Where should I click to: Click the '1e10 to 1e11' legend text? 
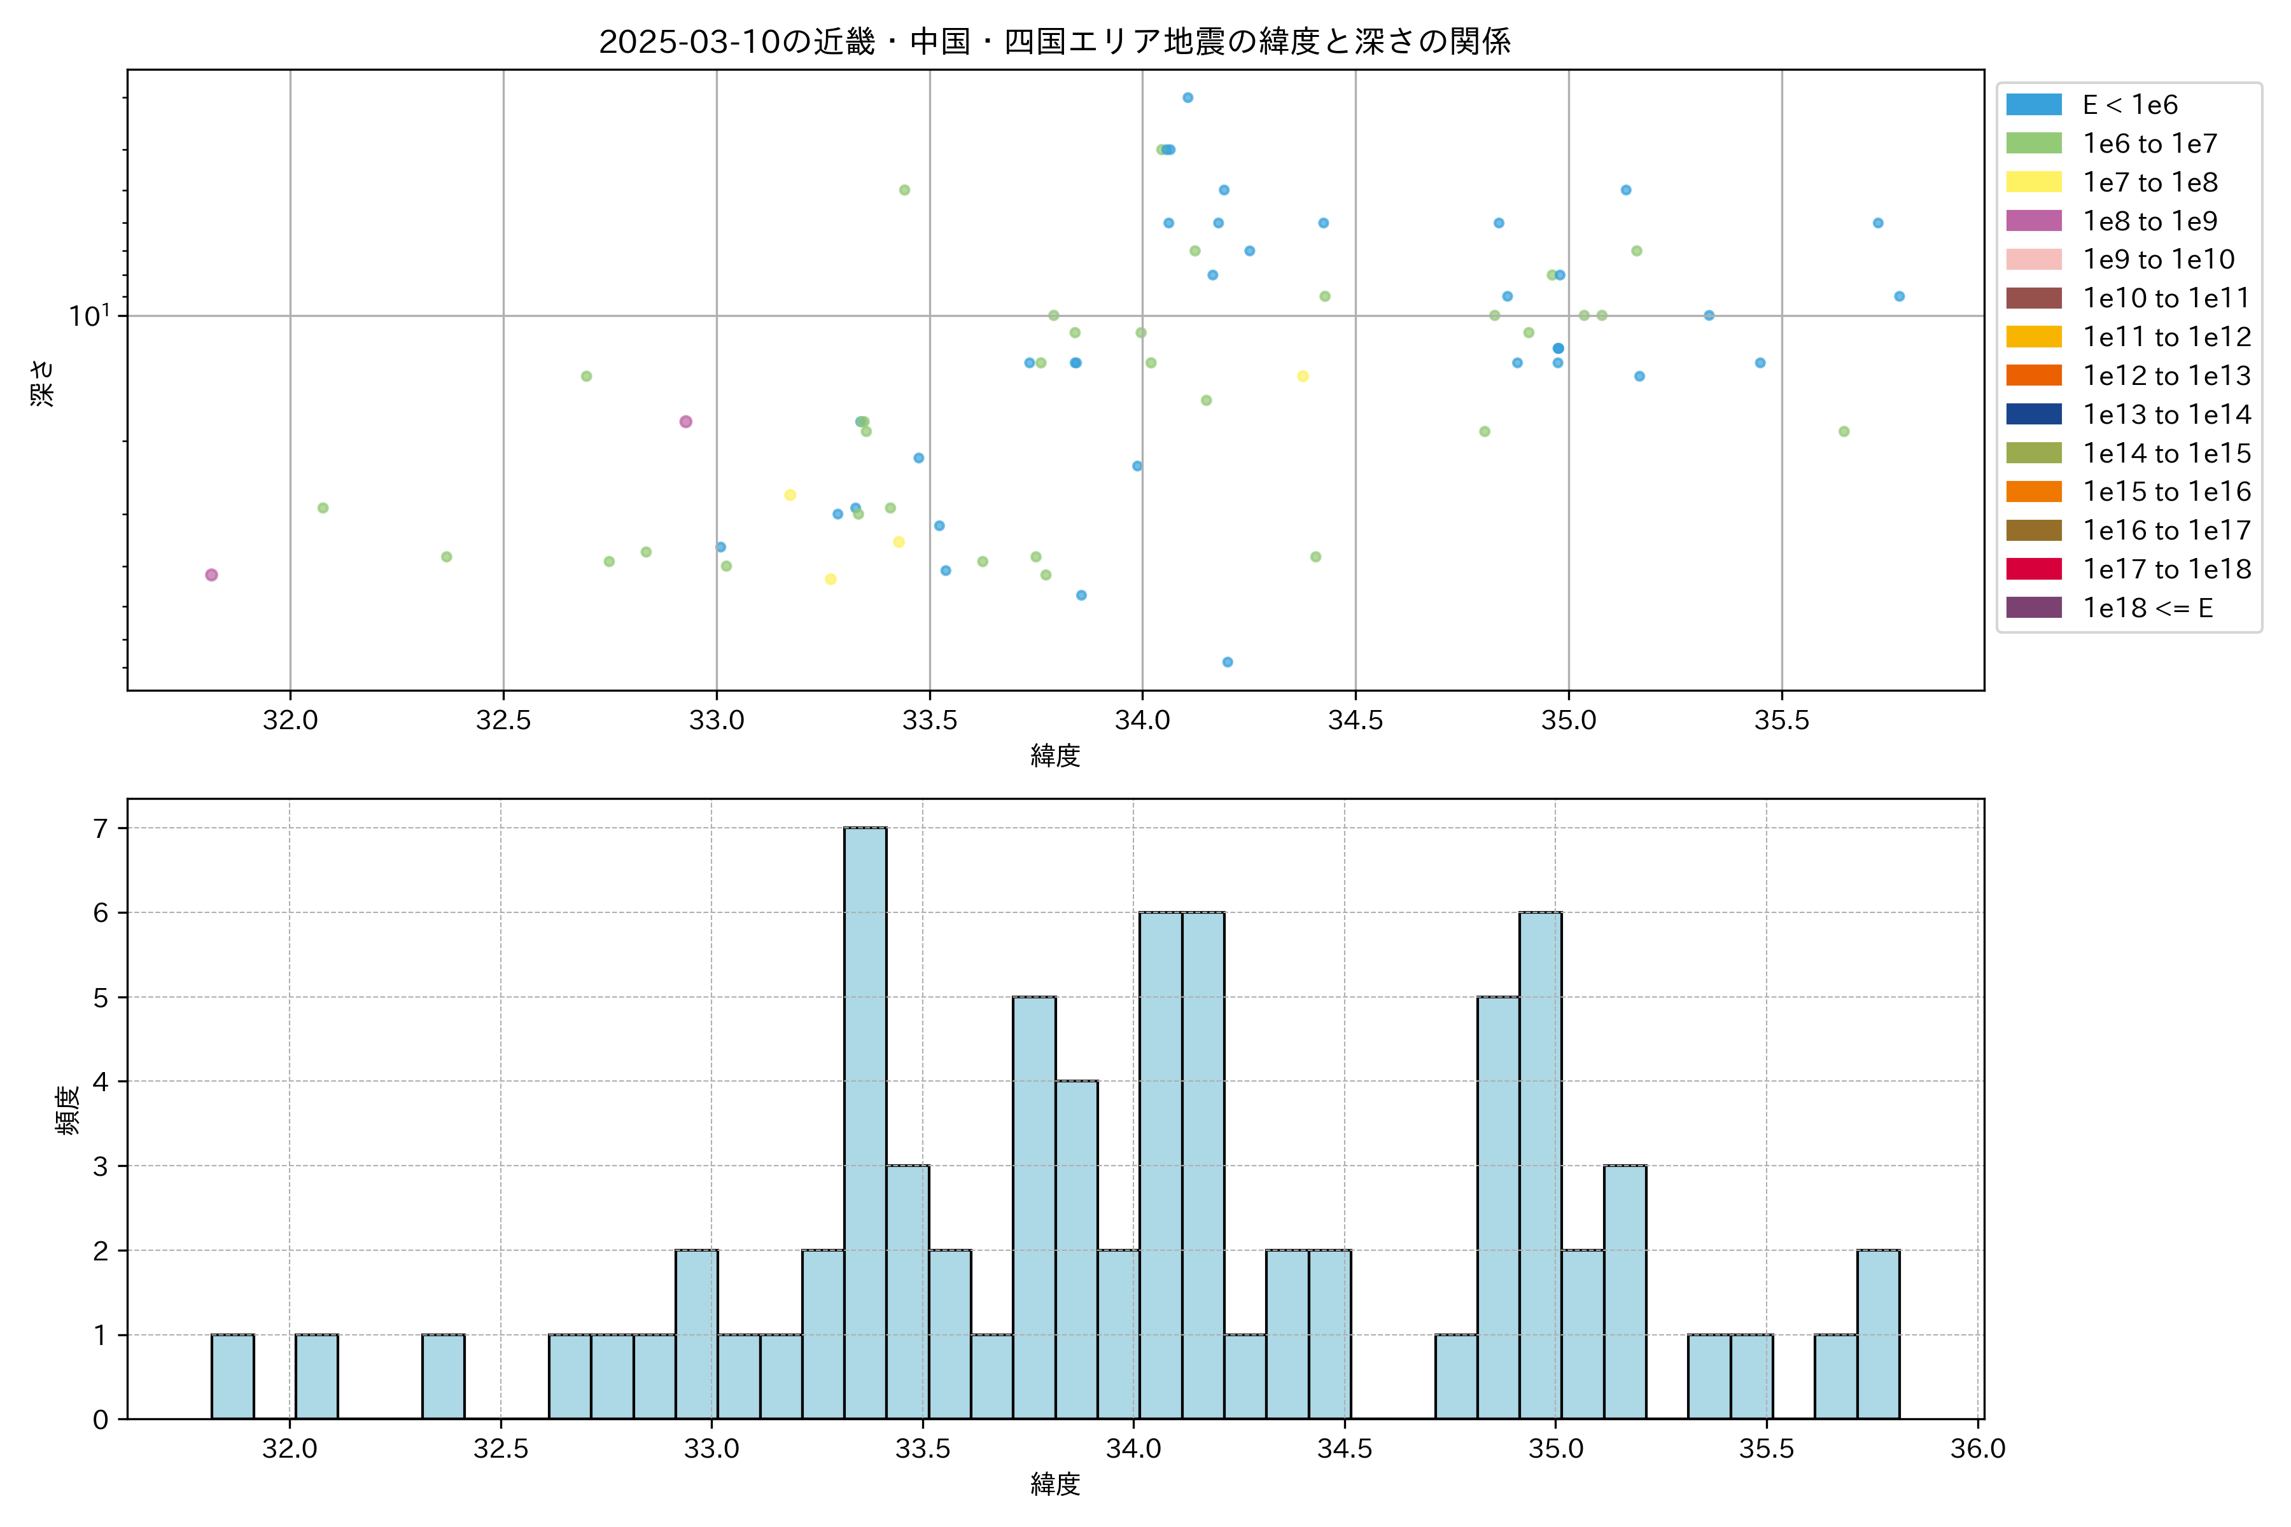tap(2166, 298)
